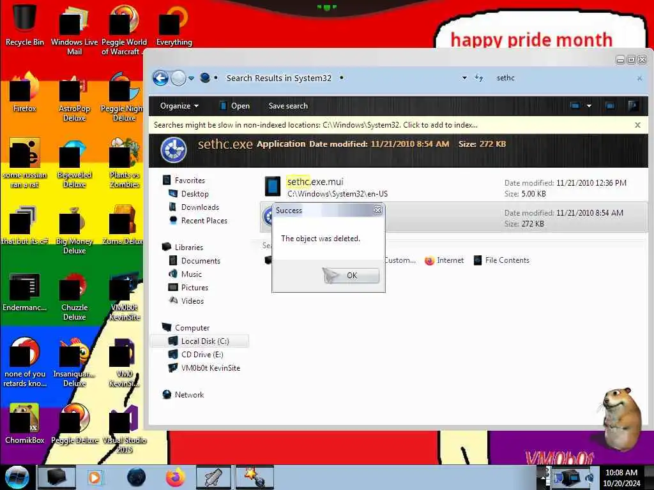Click the AstroPop Deluxe desktop icon
The image size is (654, 490).
[74, 98]
